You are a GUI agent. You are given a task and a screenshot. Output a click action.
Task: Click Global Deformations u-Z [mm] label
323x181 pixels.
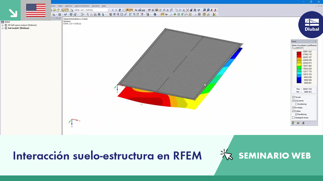pyautogui.click(x=75, y=19)
